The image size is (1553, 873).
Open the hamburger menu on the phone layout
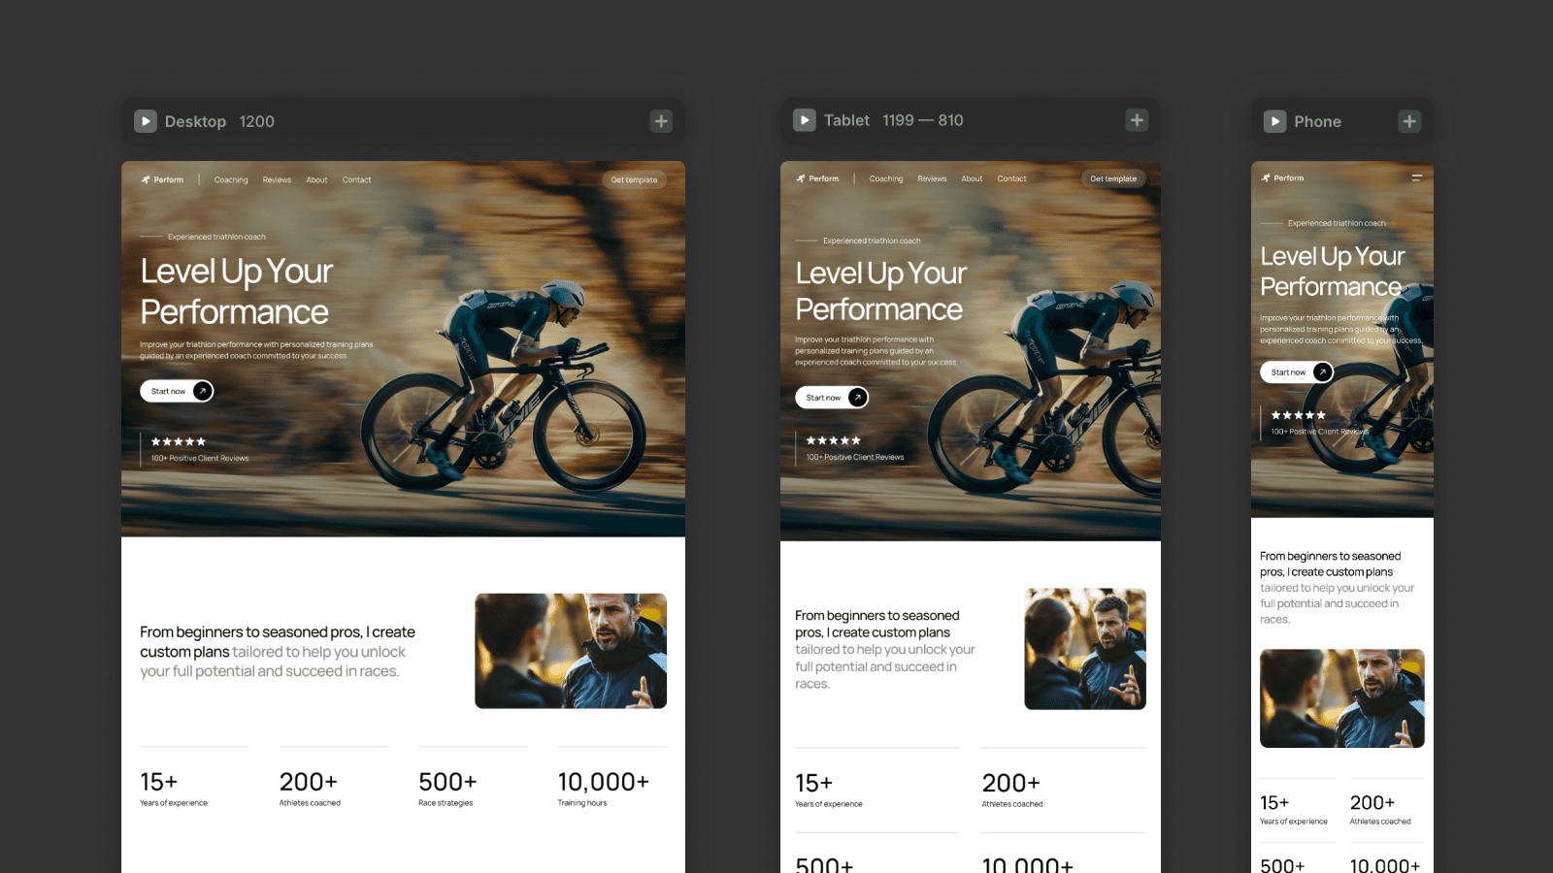[x=1417, y=178]
